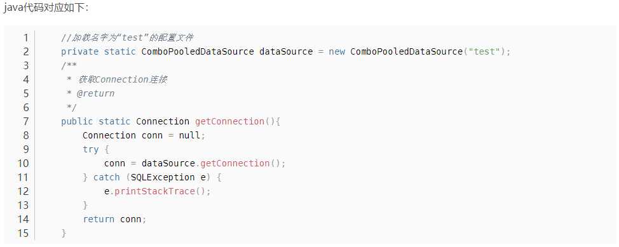Click the @return tag in the comment

(x=95, y=93)
